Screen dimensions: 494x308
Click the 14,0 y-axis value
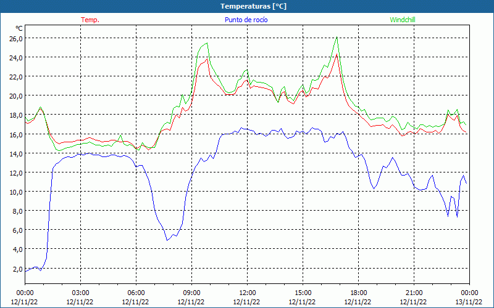tap(16, 153)
